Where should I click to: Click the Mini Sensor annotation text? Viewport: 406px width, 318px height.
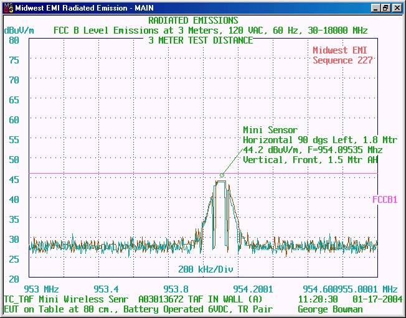tap(270, 130)
